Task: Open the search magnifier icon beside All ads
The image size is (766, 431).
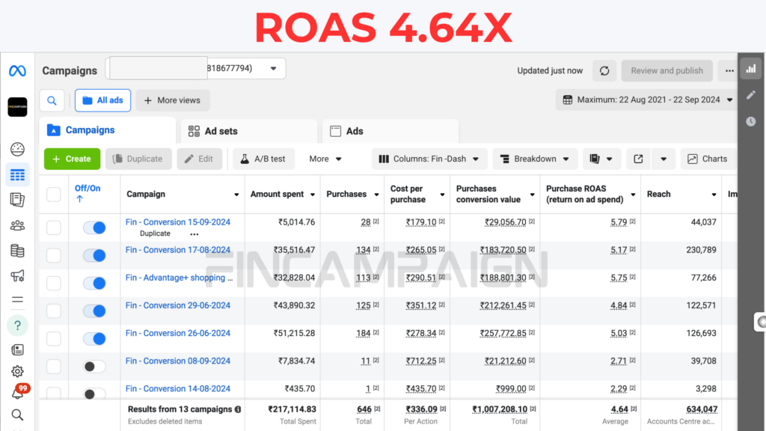Action: click(52, 100)
